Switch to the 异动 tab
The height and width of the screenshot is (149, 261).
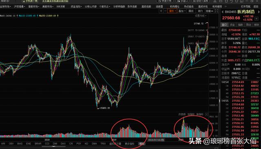248,25
